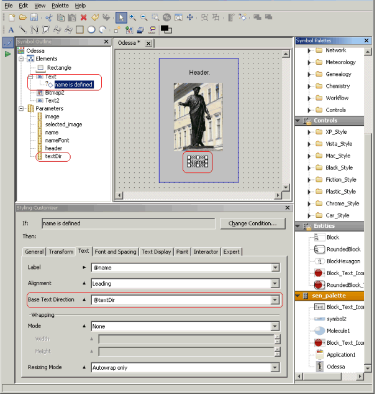Viewport: 377px width, 394px height.
Task: Open the Base Text Direction dropdown
Action: coord(275,301)
